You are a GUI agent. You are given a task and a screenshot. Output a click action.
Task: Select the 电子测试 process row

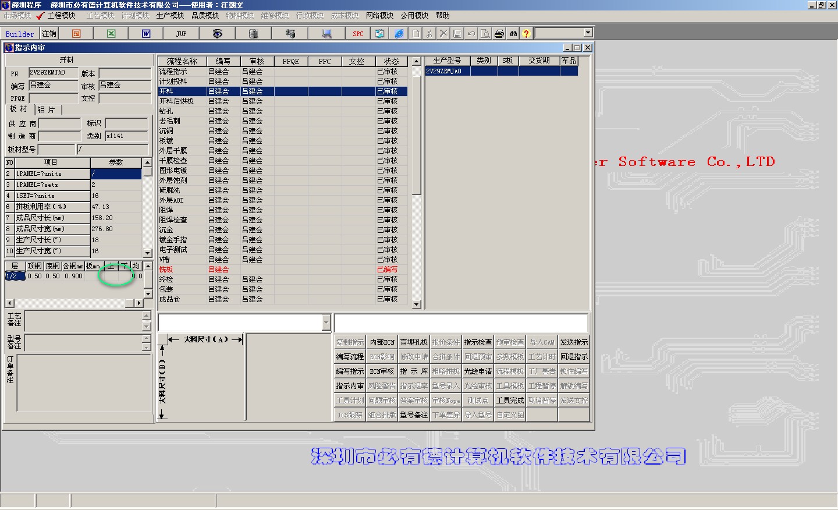point(282,250)
